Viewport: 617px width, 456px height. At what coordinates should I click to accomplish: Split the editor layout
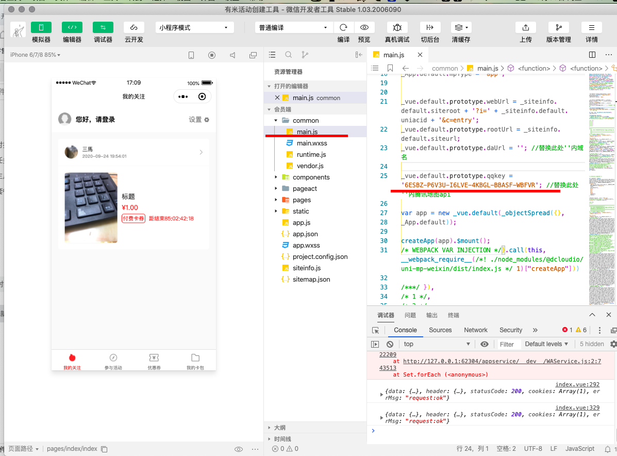[592, 55]
